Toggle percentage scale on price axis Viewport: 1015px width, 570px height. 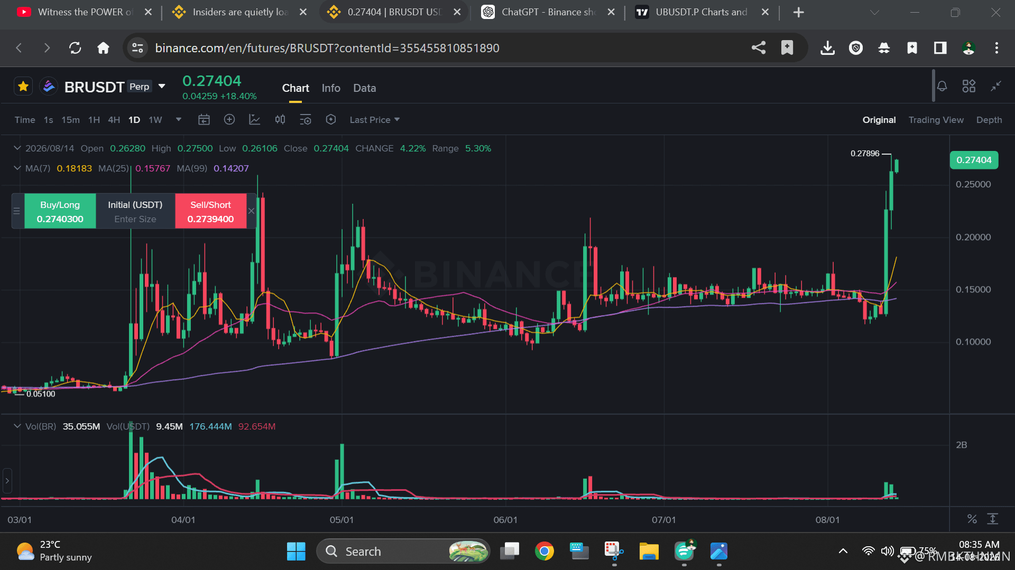(x=972, y=519)
